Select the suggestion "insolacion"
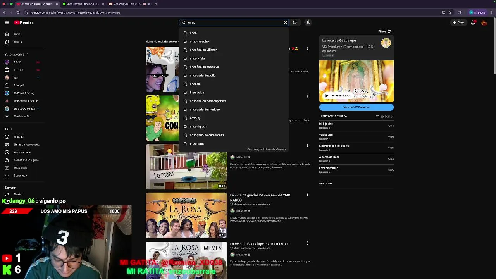 click(234, 93)
